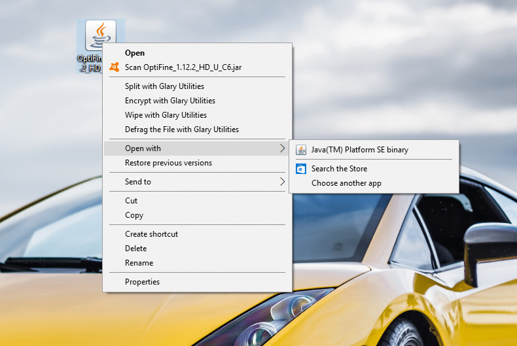
Task: Click the Microsoft Store icon
Action: pyautogui.click(x=300, y=169)
